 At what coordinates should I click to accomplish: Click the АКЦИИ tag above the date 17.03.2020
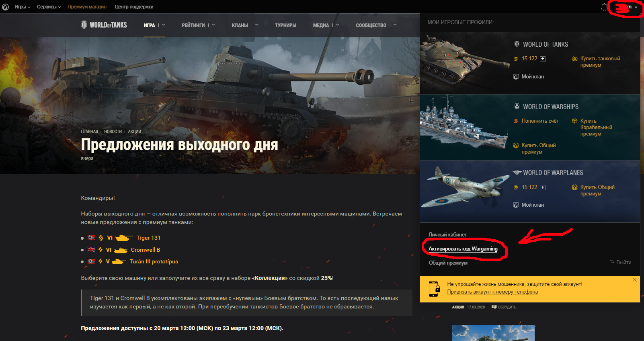(x=458, y=307)
